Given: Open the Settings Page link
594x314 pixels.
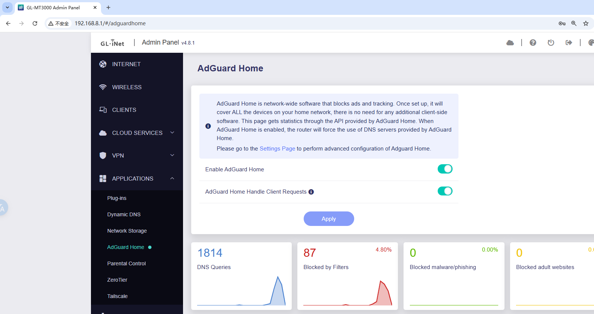Looking at the screenshot, I should coord(277,149).
